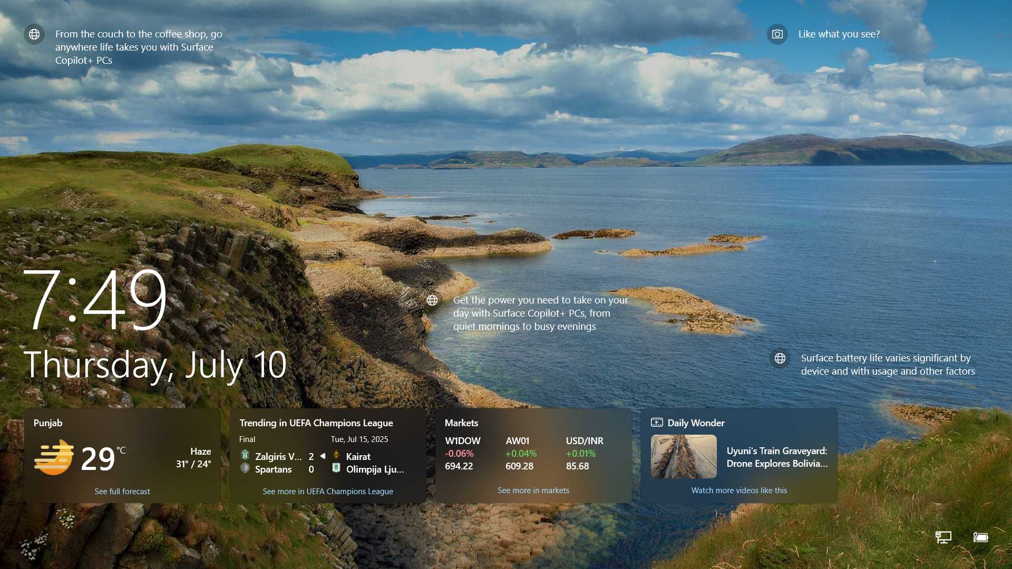This screenshot has height=569, width=1012.
Task: Click the W1DOW ticker symbol
Action: click(x=463, y=440)
